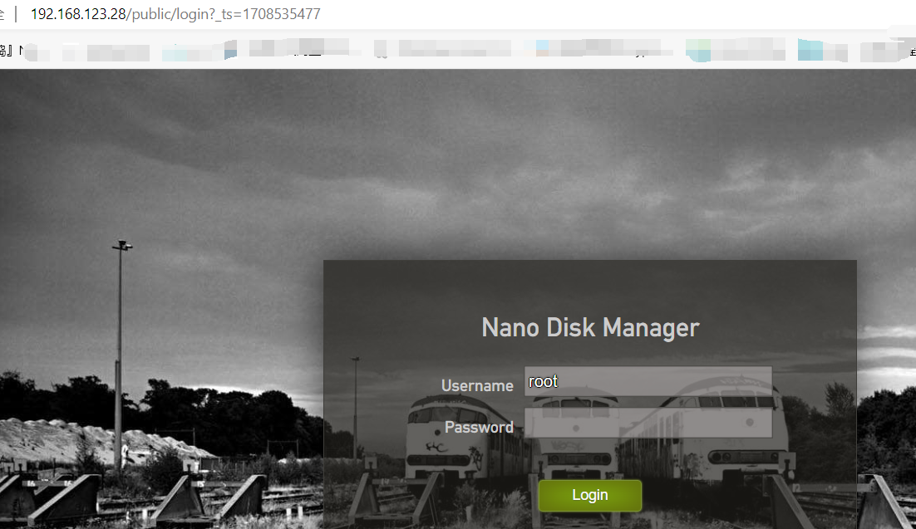916x529 pixels.
Task: Click into the Password input field
Action: click(648, 423)
